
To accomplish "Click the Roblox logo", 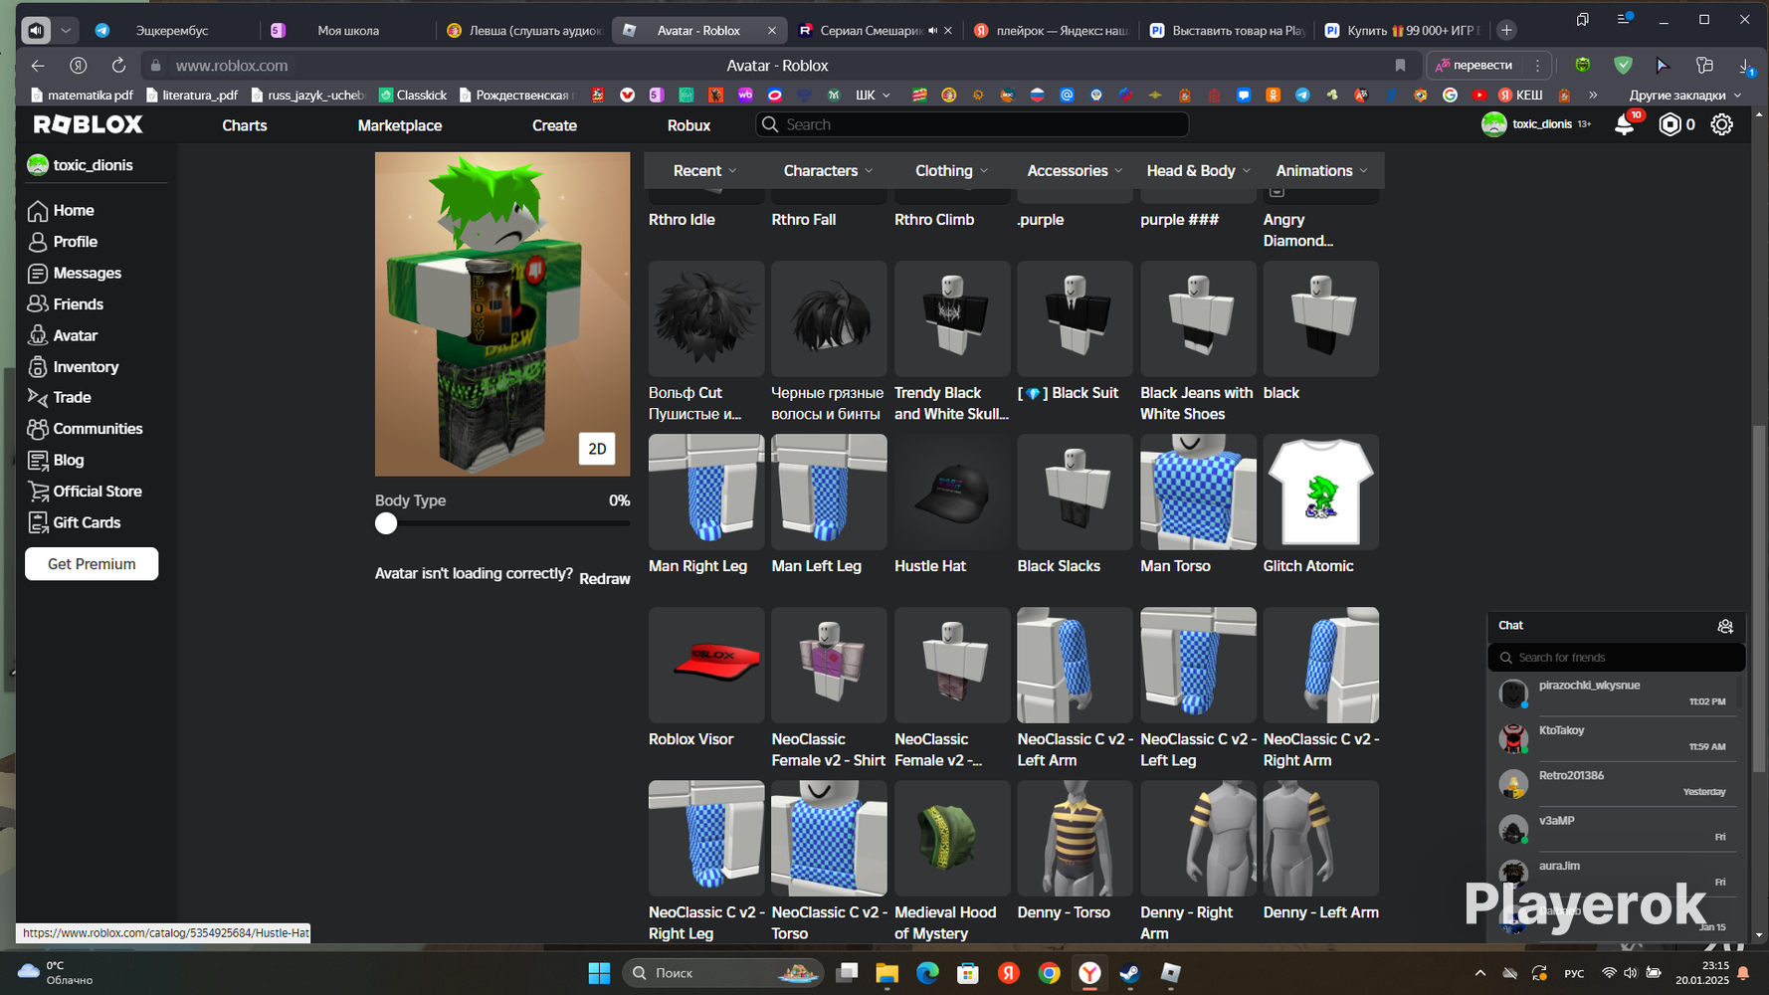I will click(x=89, y=124).
